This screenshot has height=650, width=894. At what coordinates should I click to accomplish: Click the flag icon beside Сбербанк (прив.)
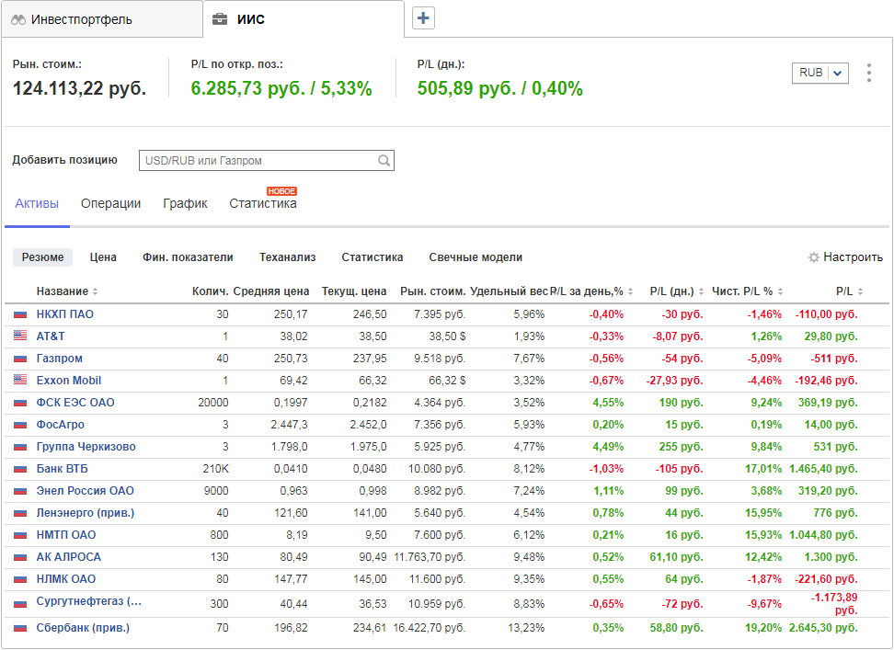(20, 628)
